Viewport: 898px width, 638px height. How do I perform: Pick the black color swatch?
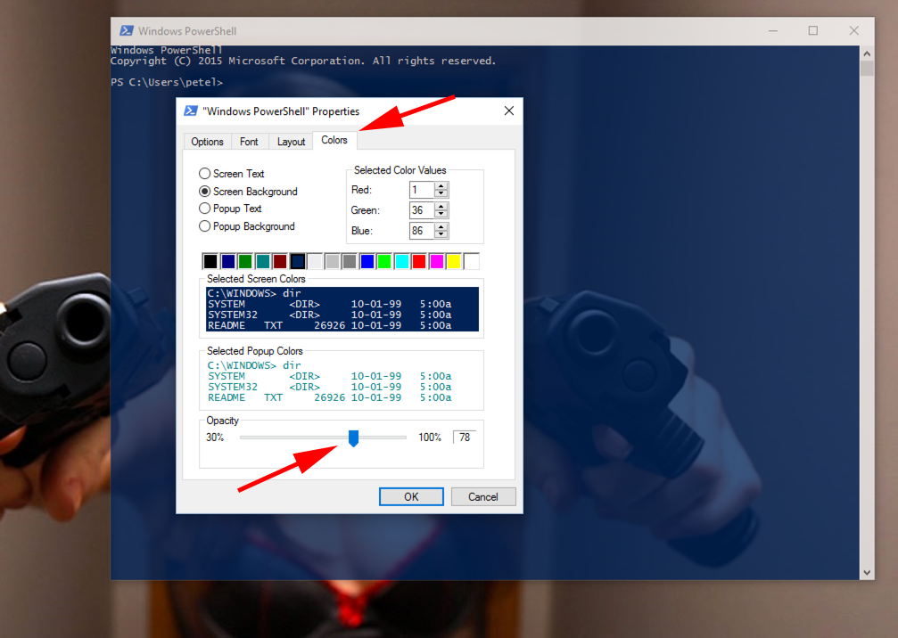[210, 261]
